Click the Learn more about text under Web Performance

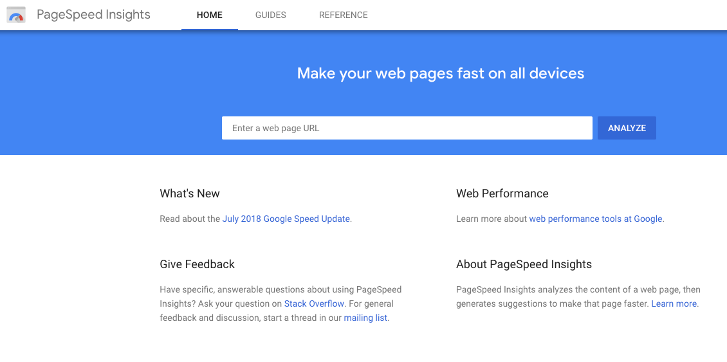click(492, 219)
